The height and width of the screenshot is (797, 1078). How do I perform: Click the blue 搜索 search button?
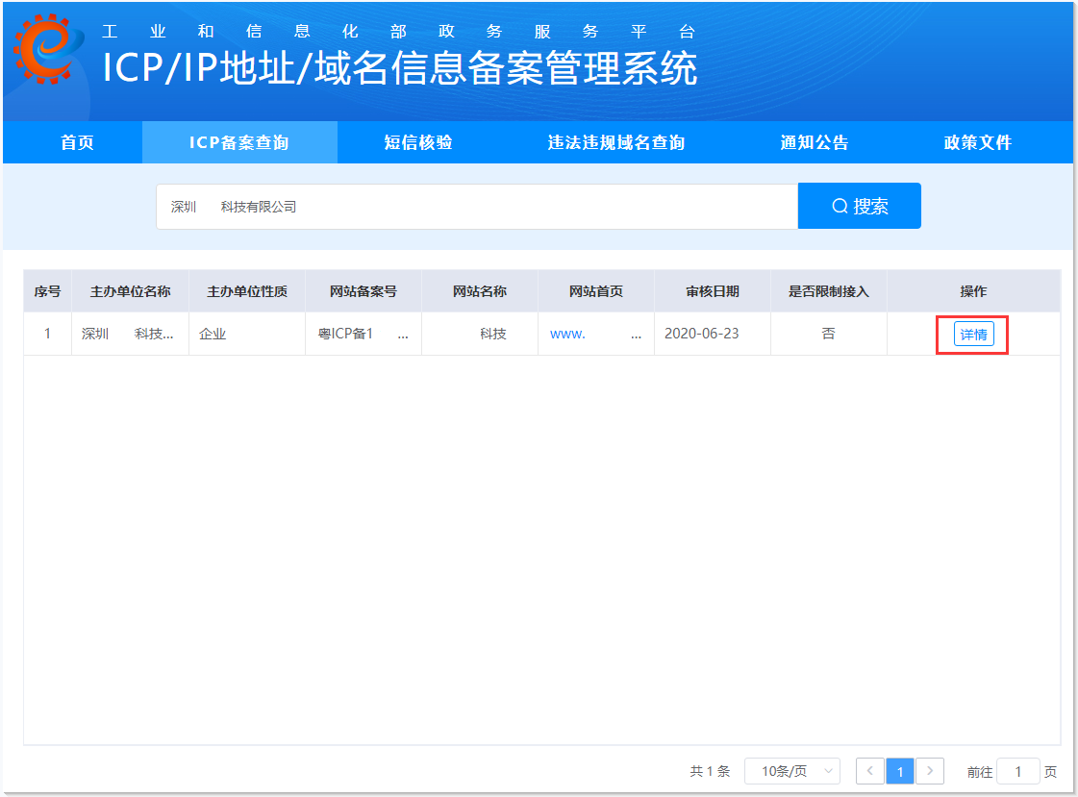coord(859,205)
